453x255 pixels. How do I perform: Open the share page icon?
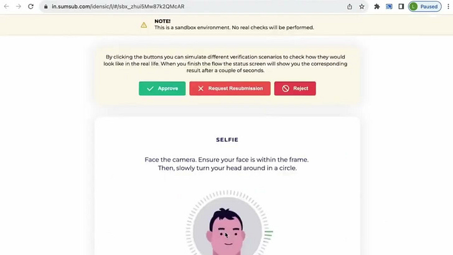(x=350, y=6)
